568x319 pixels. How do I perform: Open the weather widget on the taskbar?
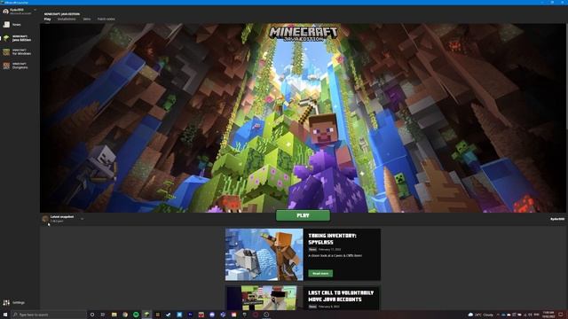click(x=481, y=315)
